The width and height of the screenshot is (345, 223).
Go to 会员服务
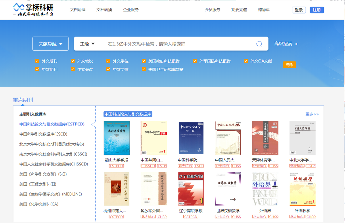(x=212, y=10)
